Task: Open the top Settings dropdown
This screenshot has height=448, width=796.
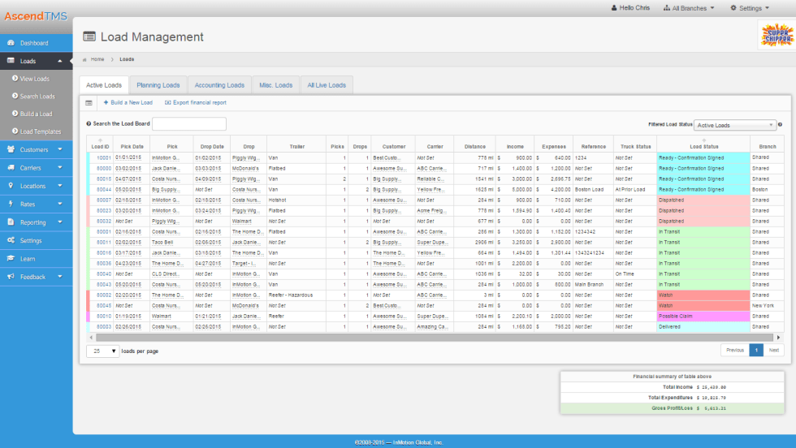Action: coord(750,8)
